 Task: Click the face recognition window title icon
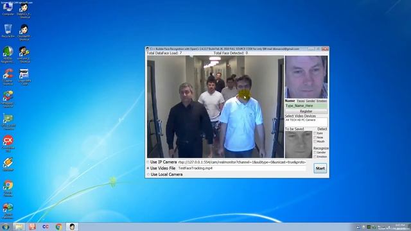(x=148, y=49)
